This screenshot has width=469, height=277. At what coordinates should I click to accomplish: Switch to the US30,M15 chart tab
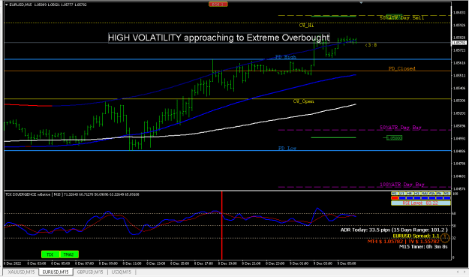click(121, 272)
